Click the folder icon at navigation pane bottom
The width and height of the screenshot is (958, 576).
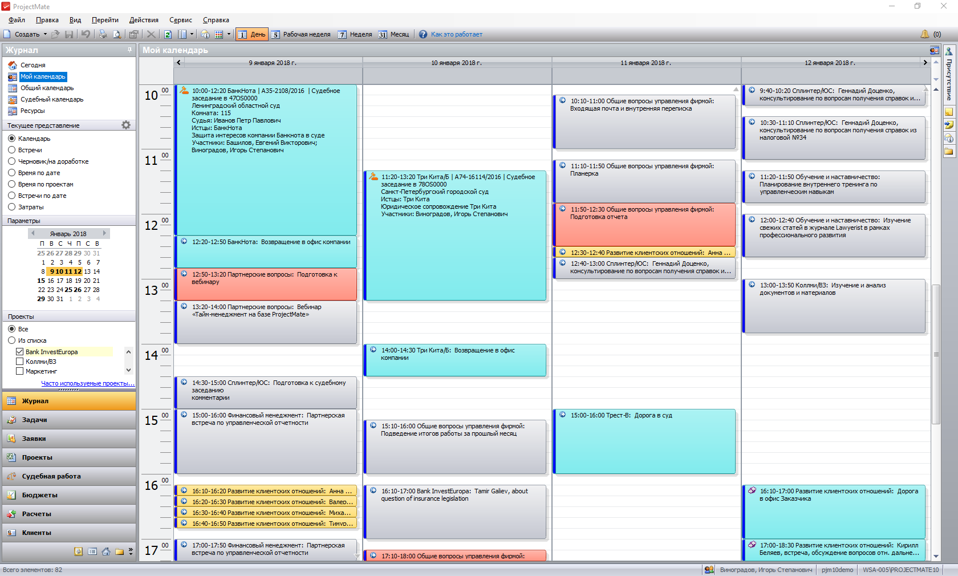(x=120, y=551)
